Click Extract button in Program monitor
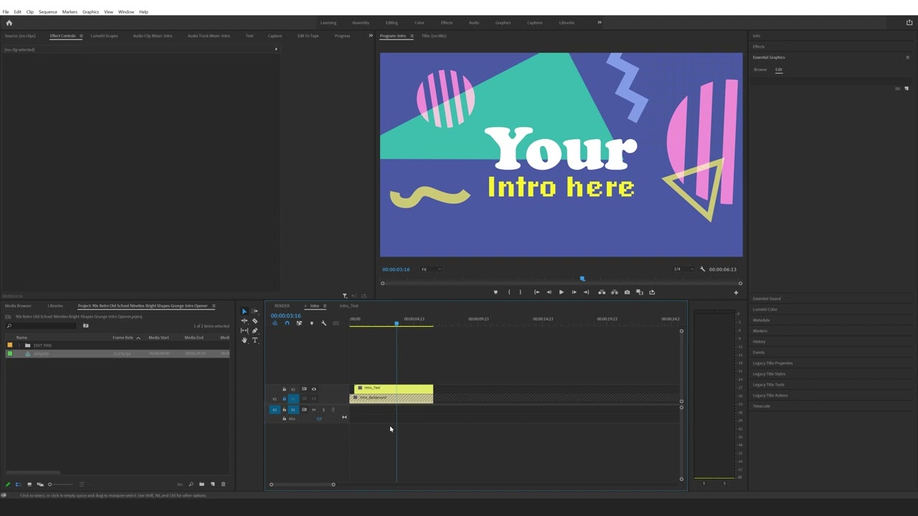The height and width of the screenshot is (516, 918). [614, 292]
